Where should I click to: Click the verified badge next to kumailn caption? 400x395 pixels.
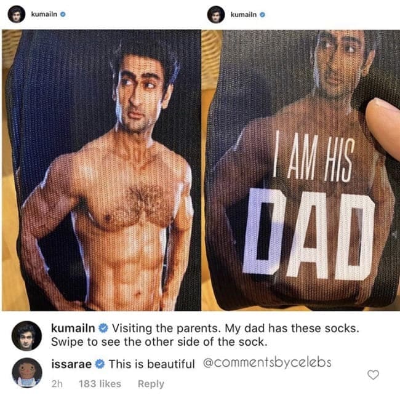click(103, 328)
